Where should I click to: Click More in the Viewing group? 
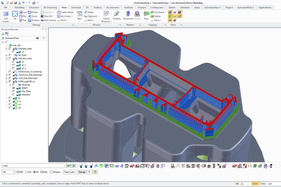(62, 20)
